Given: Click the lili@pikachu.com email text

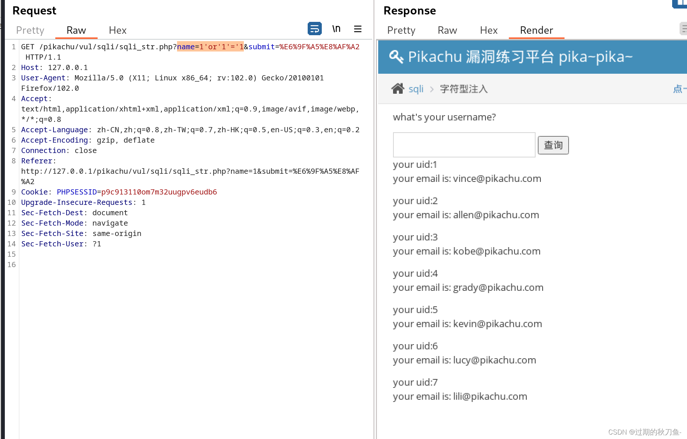Looking at the screenshot, I should click(x=490, y=396).
